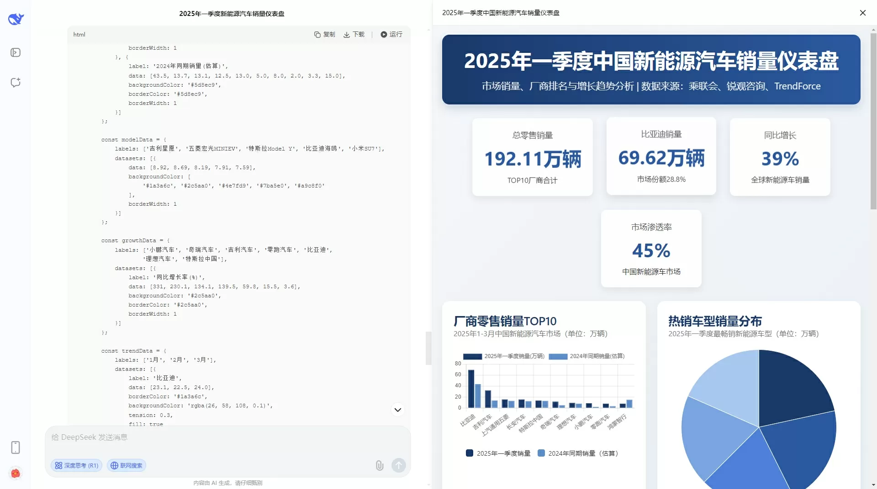Toggle 2024年同期销量 (估算) legend below chart

pyautogui.click(x=578, y=453)
